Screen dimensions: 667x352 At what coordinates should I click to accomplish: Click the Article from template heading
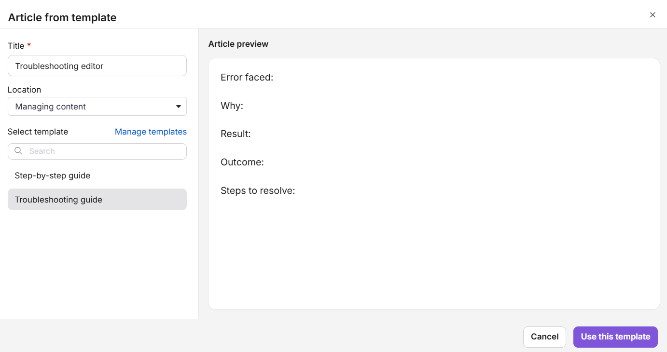pyautogui.click(x=62, y=17)
